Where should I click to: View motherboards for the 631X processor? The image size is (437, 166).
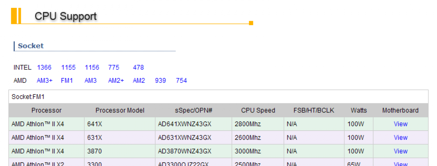coord(400,138)
